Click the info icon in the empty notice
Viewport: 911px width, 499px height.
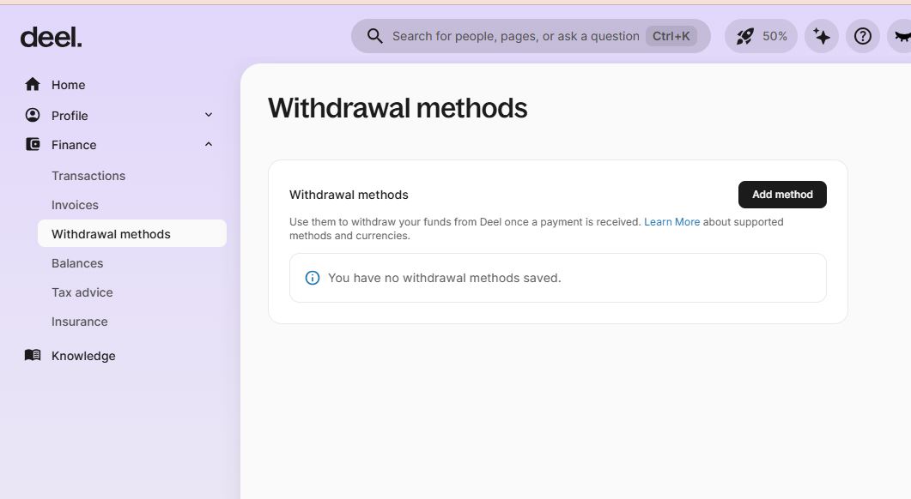click(313, 278)
